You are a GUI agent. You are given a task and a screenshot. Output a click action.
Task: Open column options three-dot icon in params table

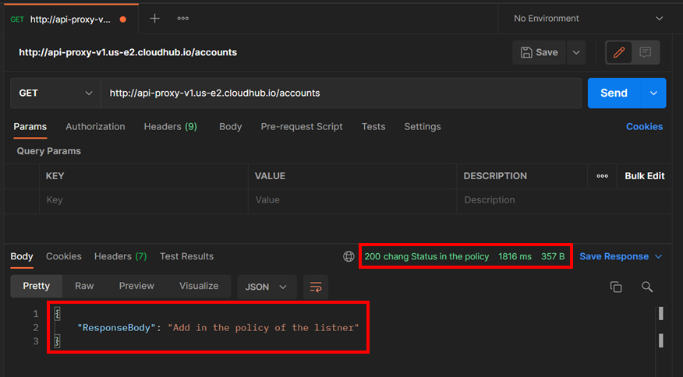click(602, 176)
